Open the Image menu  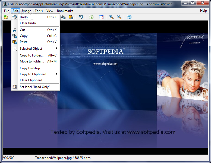tap(26, 11)
